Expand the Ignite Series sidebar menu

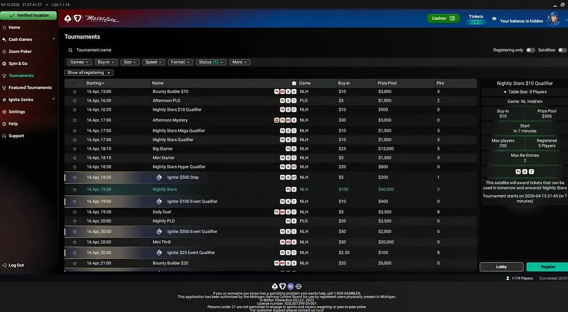coord(53,99)
